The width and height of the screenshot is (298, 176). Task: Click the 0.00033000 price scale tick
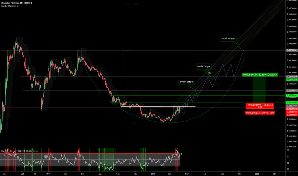coord(292,119)
